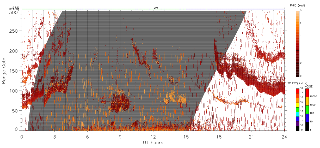Click the lightest top segment of PHI0 colorbar
The height and width of the screenshot is (148, 320).
[297, 17]
